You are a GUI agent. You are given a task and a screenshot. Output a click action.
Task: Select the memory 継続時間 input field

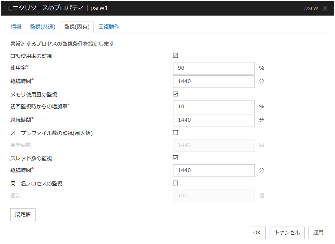[x=213, y=120]
